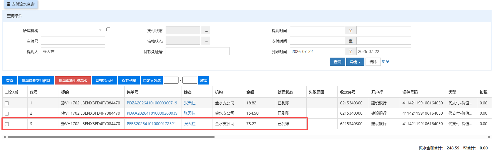Viewport: 496px width, 150px height.
Task: Click the 调整显示列 button
Action: (105, 80)
